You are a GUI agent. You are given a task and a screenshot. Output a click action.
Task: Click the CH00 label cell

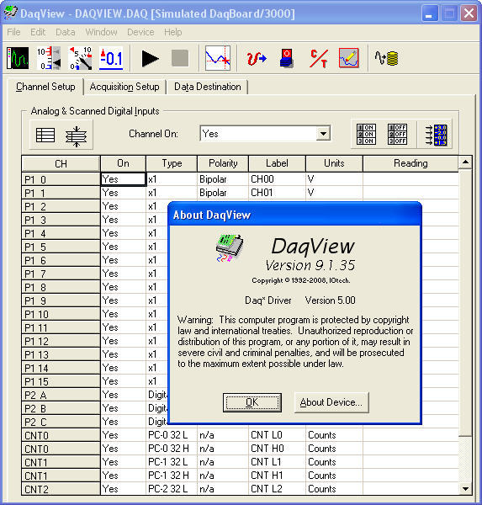(x=277, y=179)
